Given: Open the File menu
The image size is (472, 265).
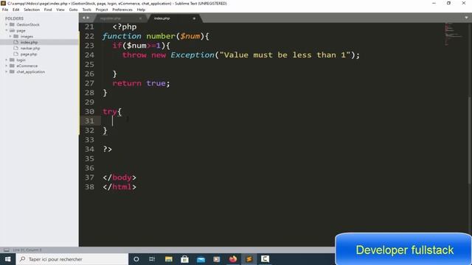Looking at the screenshot, I should coord(5,10).
